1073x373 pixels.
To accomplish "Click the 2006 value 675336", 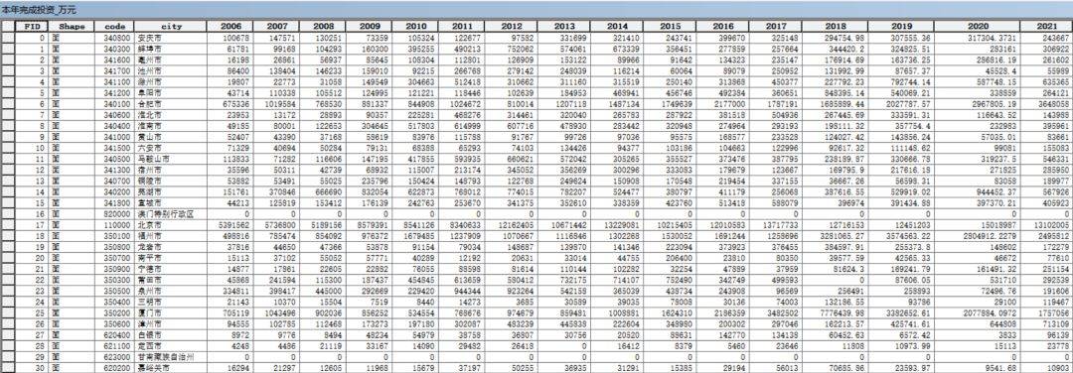I will (x=230, y=103).
